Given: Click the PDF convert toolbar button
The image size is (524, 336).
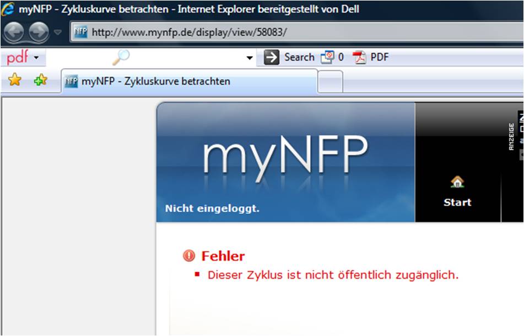Looking at the screenshot, I should click(371, 57).
